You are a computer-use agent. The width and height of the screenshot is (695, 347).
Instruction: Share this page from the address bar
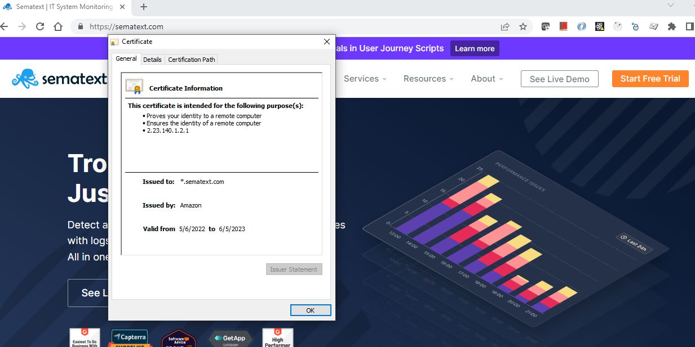pyautogui.click(x=505, y=26)
